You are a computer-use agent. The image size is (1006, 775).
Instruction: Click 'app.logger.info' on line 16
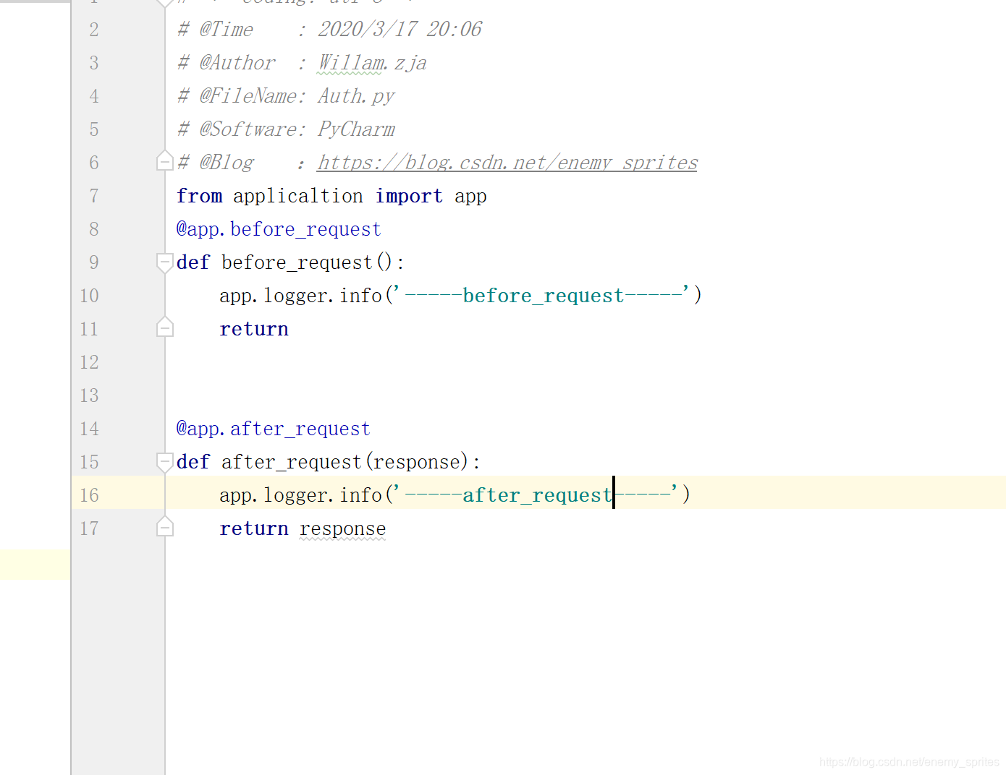coord(301,495)
